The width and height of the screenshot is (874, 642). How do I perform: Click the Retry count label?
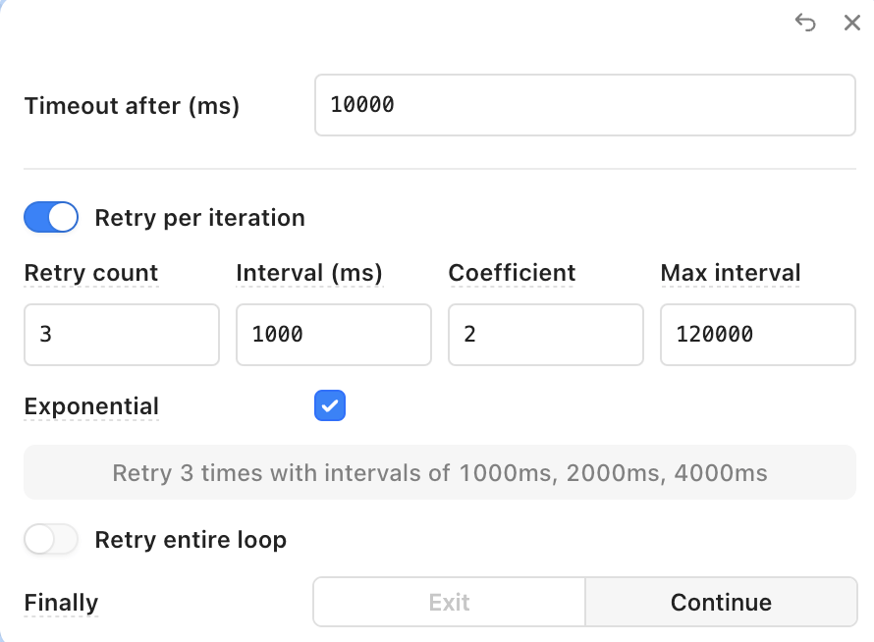pyautogui.click(x=91, y=273)
